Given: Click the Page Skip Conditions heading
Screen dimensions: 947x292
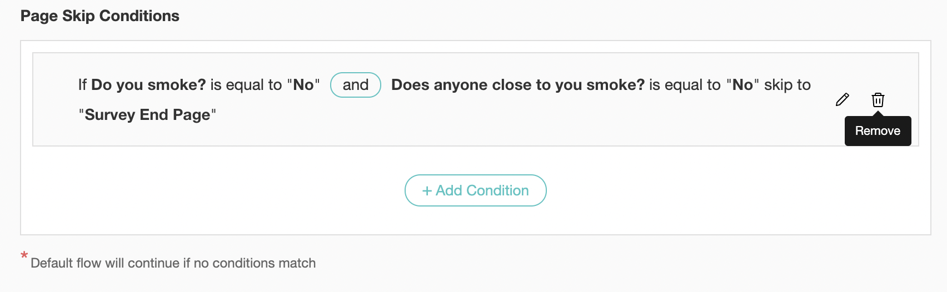Looking at the screenshot, I should 100,16.
